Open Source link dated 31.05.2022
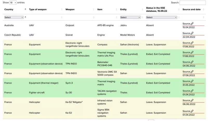 click(188, 81)
